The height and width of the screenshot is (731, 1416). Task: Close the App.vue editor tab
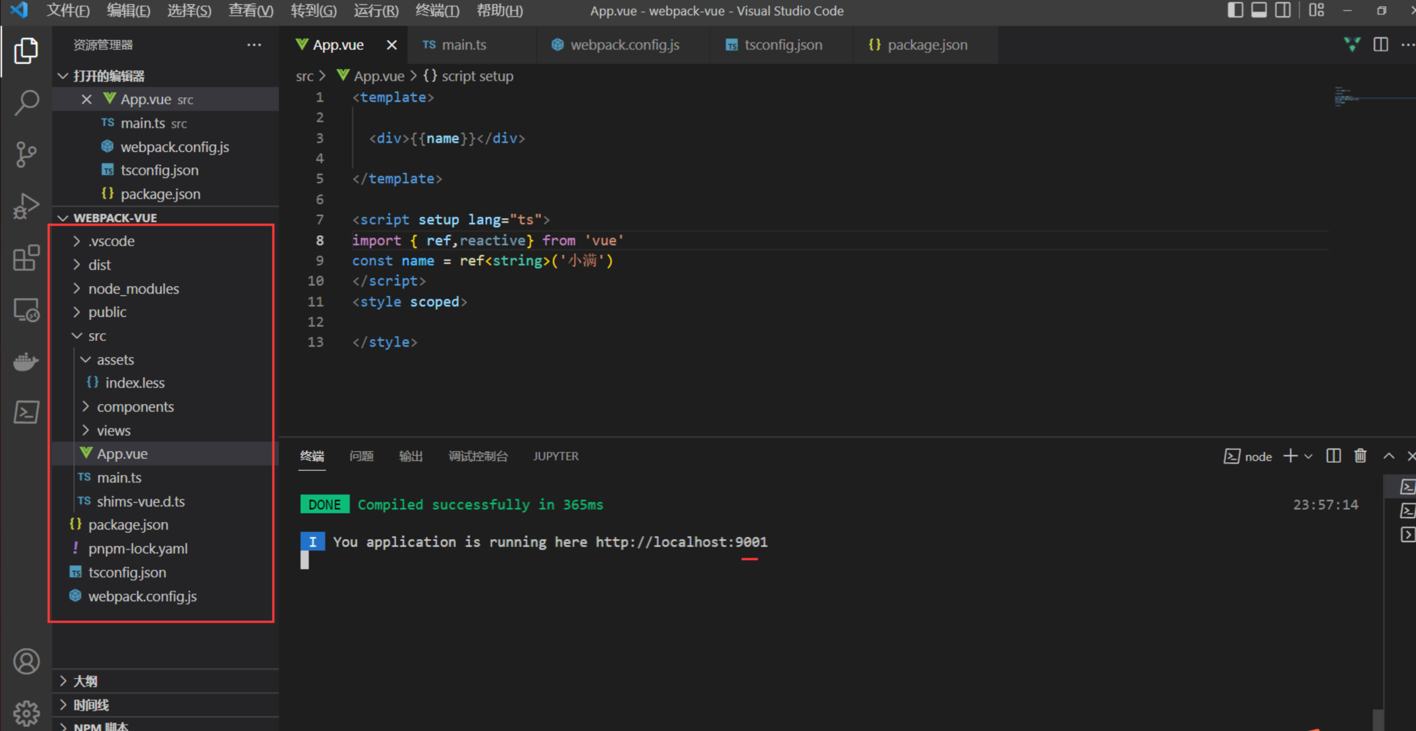pos(391,45)
